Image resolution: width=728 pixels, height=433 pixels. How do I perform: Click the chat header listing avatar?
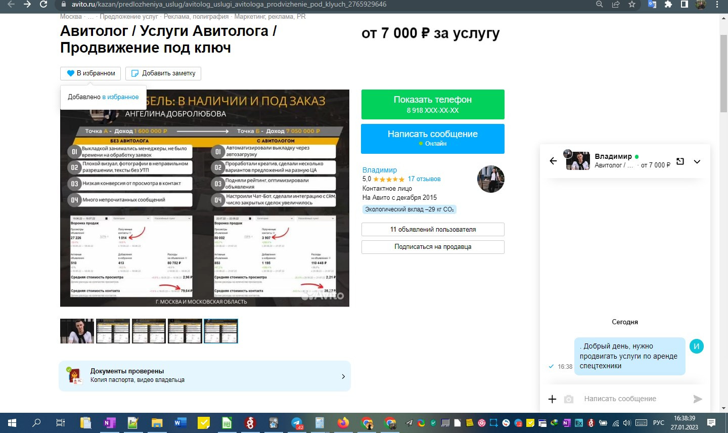coord(578,160)
